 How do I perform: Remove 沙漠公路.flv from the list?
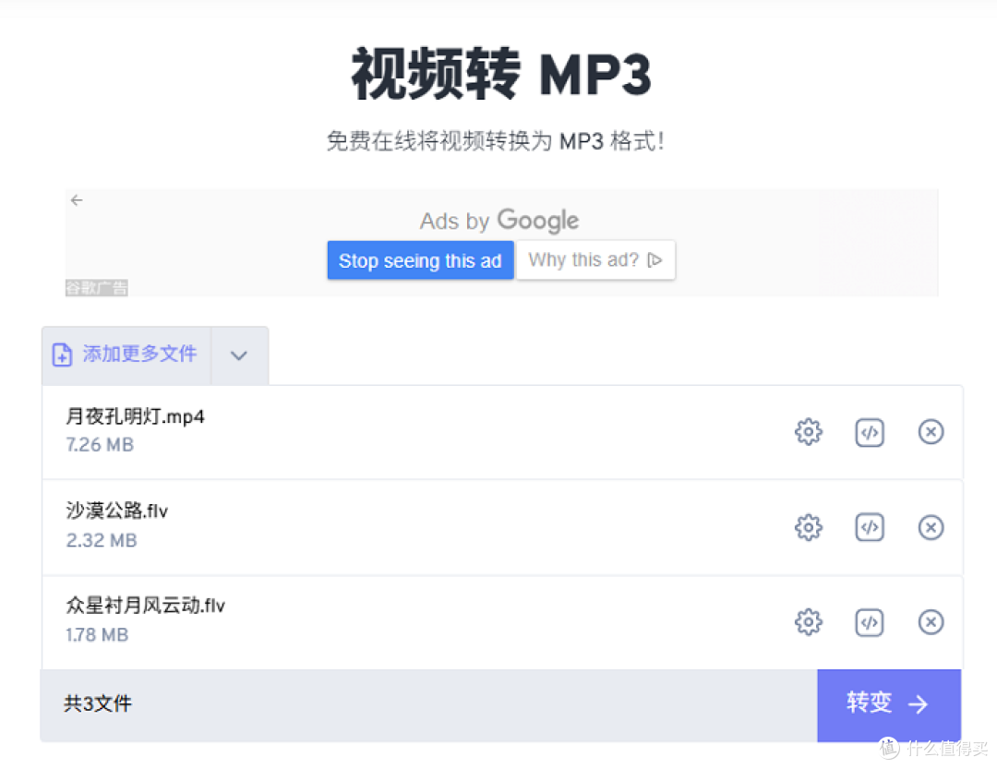(931, 526)
